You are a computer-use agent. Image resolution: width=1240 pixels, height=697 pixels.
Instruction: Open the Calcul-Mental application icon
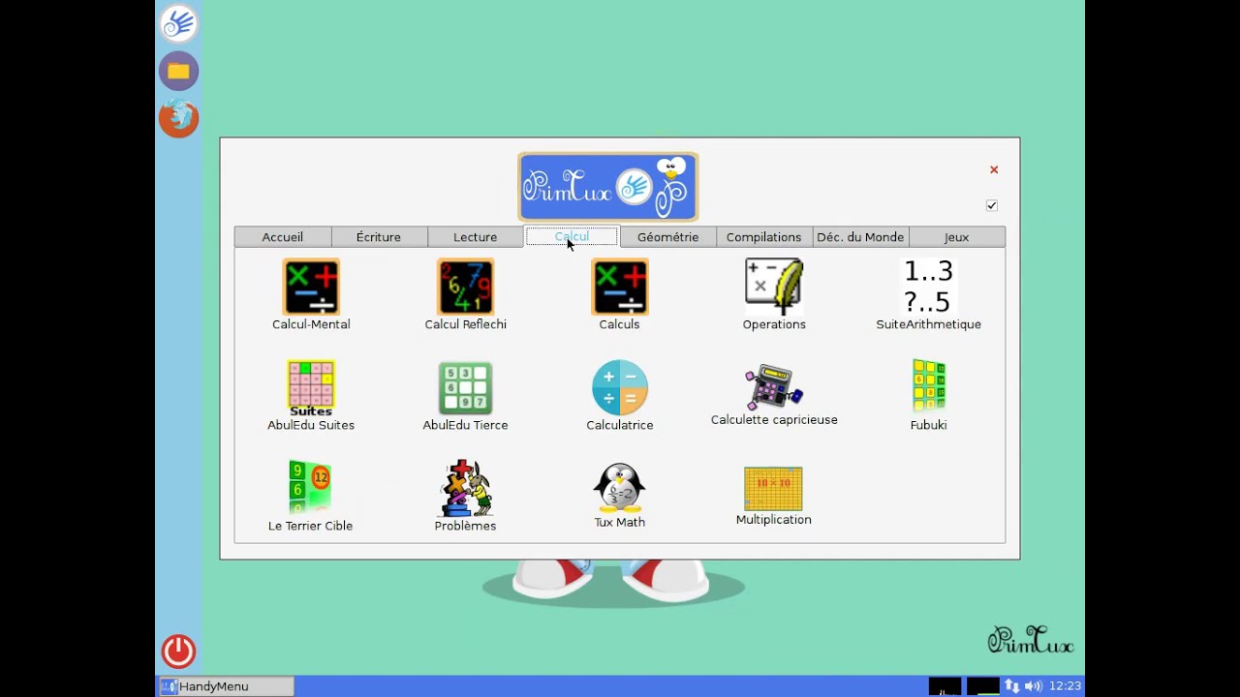pyautogui.click(x=311, y=288)
